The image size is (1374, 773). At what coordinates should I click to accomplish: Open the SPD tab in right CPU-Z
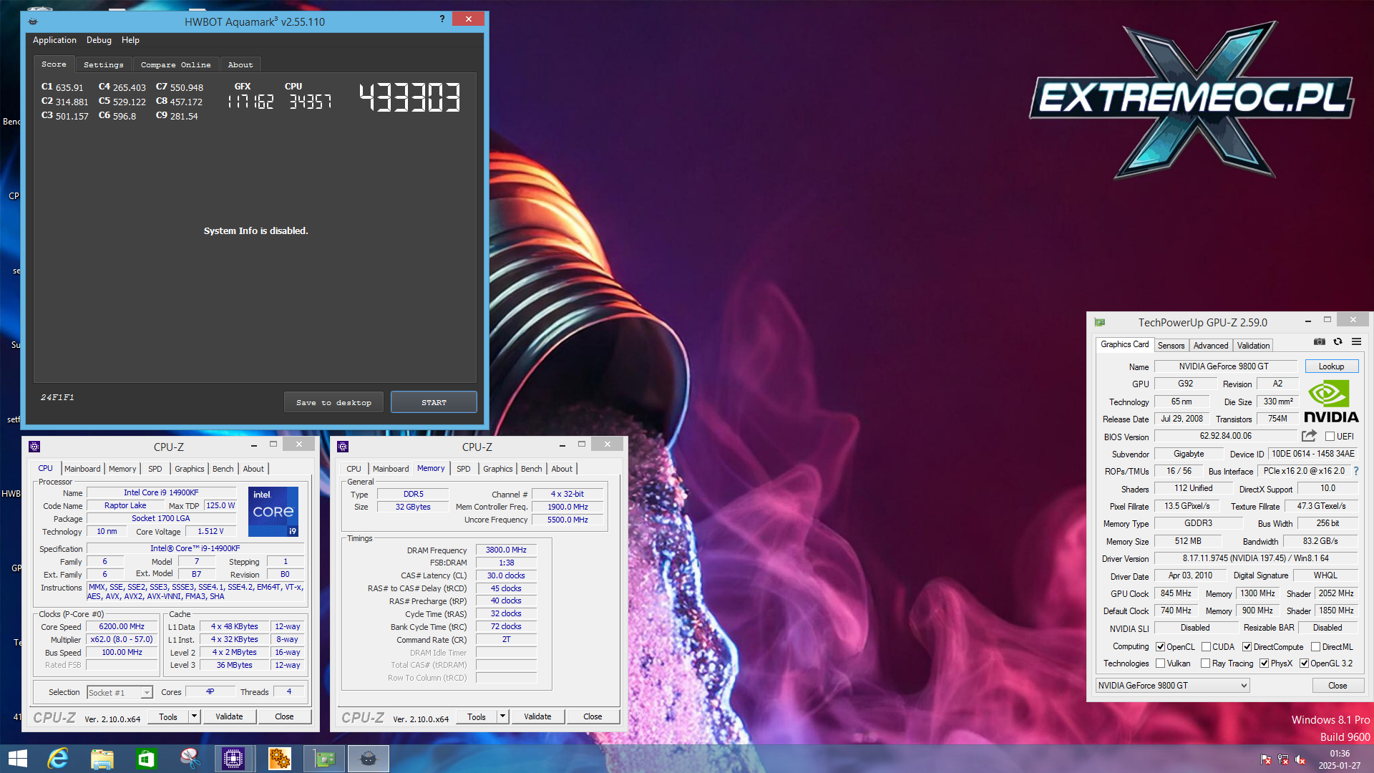click(464, 469)
